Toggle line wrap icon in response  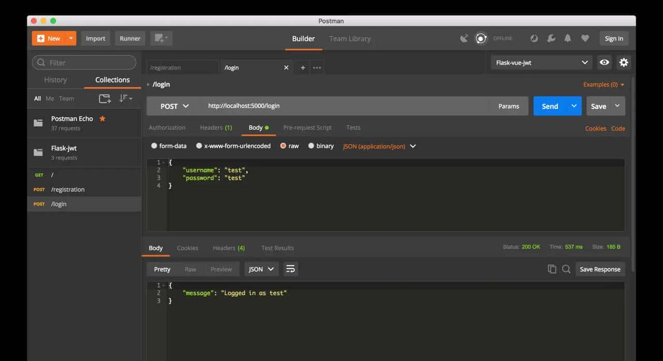pyautogui.click(x=291, y=269)
